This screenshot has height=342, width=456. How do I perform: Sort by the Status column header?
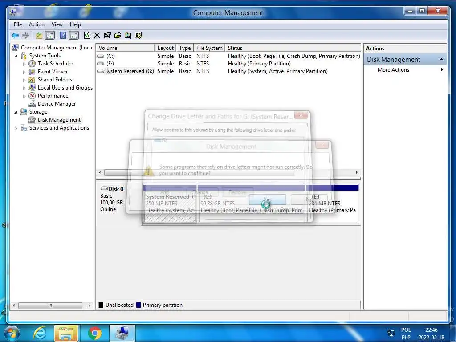(x=293, y=48)
